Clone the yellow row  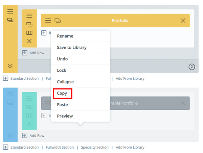pyautogui.click(x=29, y=24)
